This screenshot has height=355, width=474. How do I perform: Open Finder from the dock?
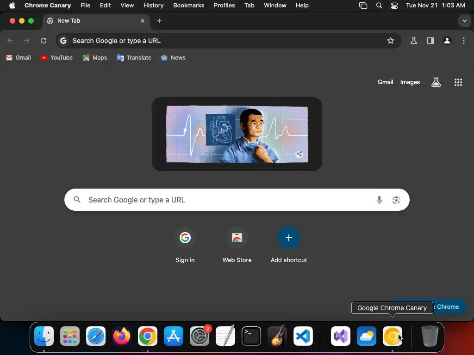[44, 336]
